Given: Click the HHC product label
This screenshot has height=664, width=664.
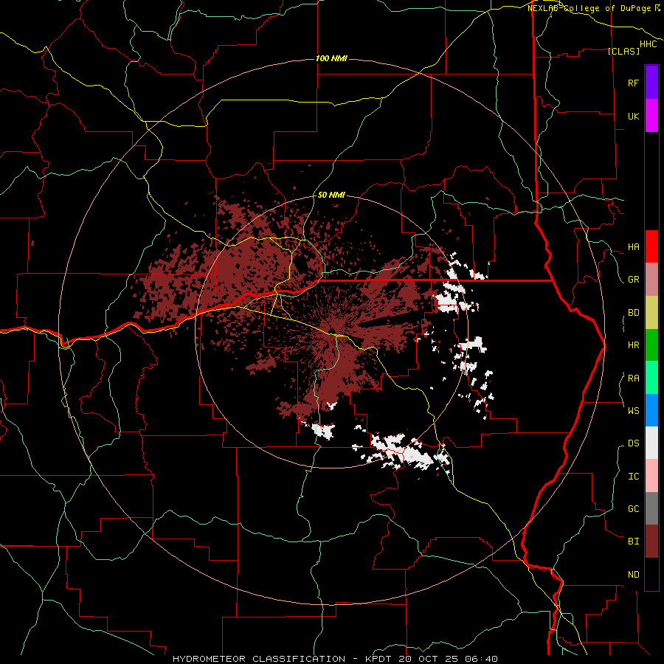Looking at the screenshot, I should (x=648, y=44).
